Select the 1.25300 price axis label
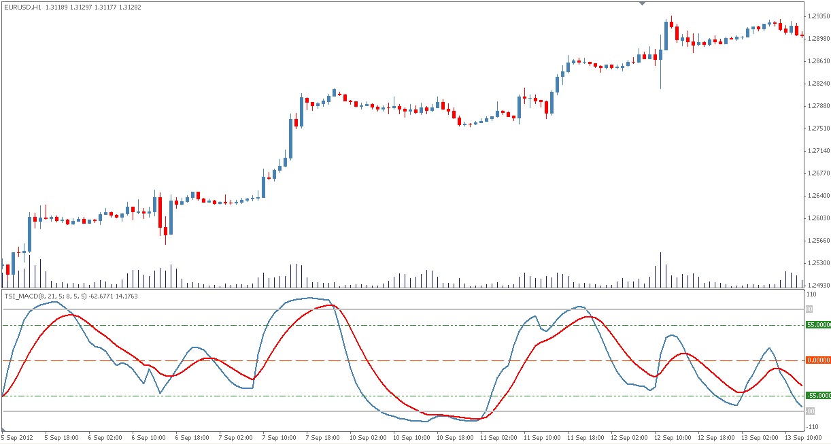The width and height of the screenshot is (831, 444). pos(819,262)
